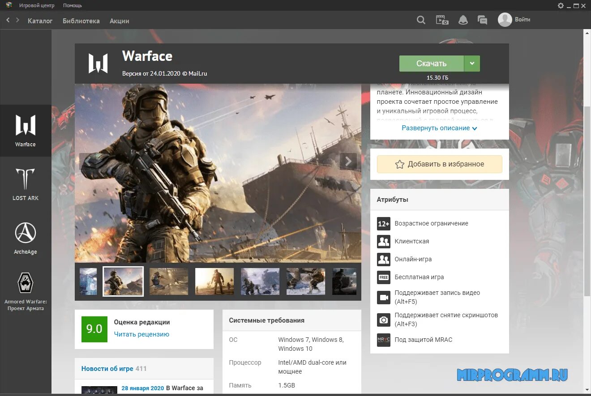Open the Игровой центр menu
Screen dimensions: 591x396
pyautogui.click(x=37, y=5)
